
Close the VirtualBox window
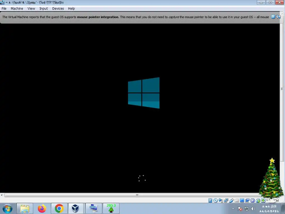click(x=279, y=3)
